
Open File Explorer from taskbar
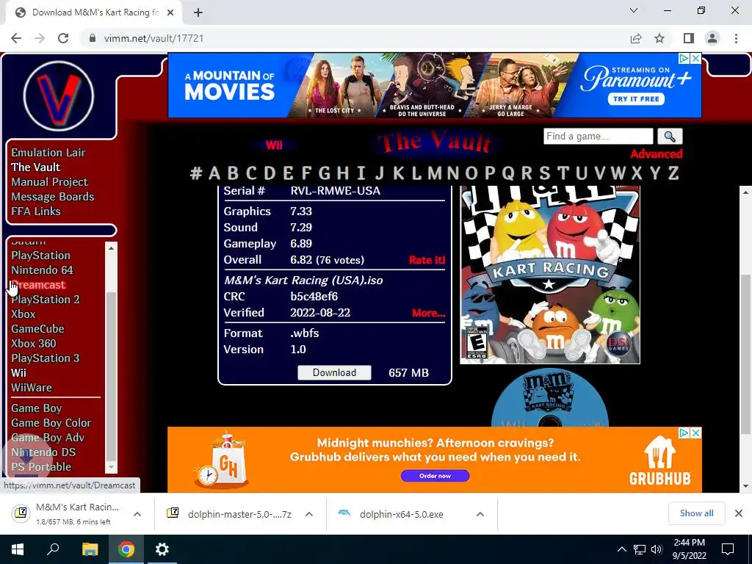pyautogui.click(x=90, y=549)
